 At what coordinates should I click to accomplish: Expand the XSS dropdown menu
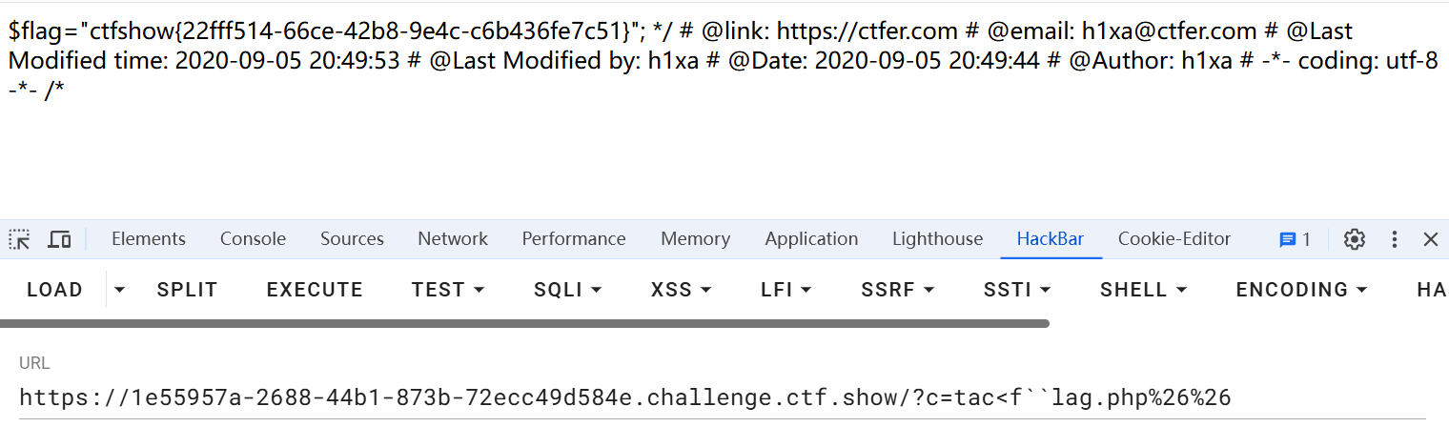click(681, 290)
